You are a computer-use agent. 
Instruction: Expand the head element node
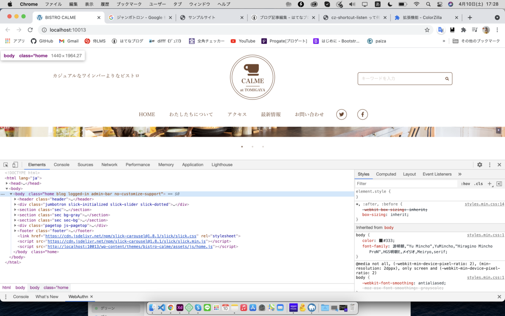[7, 183]
